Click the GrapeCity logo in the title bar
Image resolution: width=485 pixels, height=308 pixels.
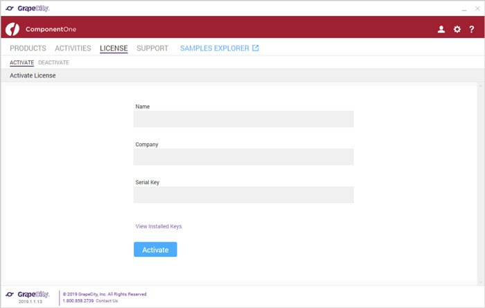[x=28, y=8]
